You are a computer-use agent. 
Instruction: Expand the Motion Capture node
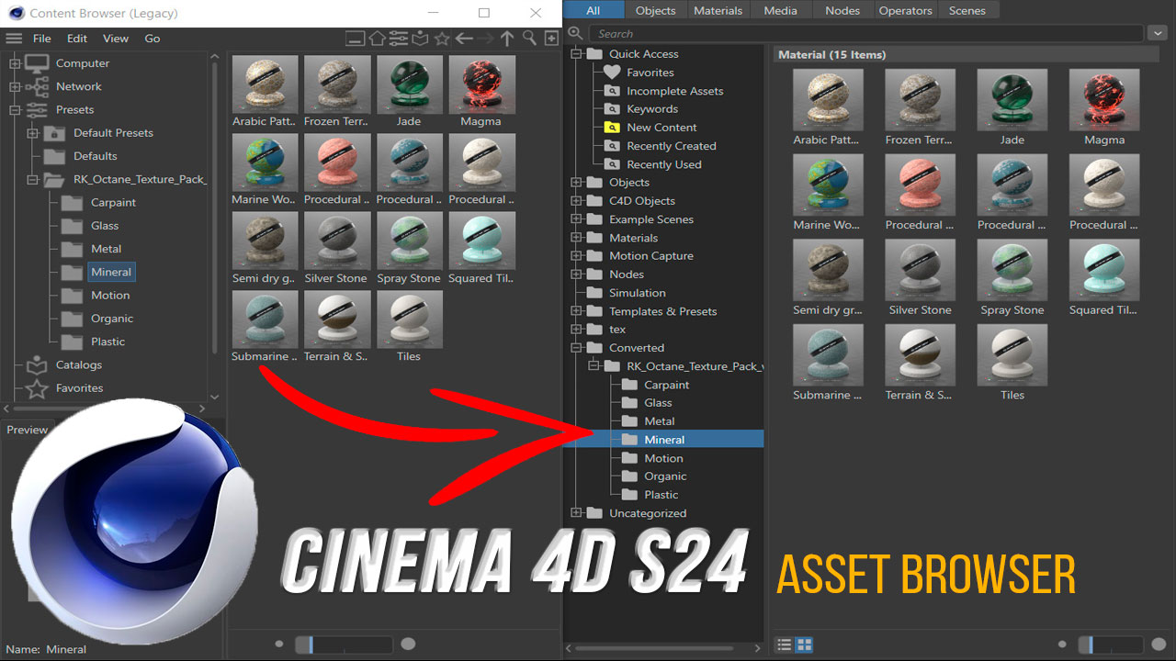576,256
